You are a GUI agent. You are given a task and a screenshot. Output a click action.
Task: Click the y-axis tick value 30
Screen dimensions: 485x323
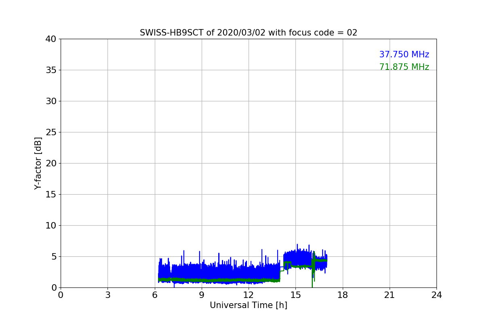pos(51,101)
